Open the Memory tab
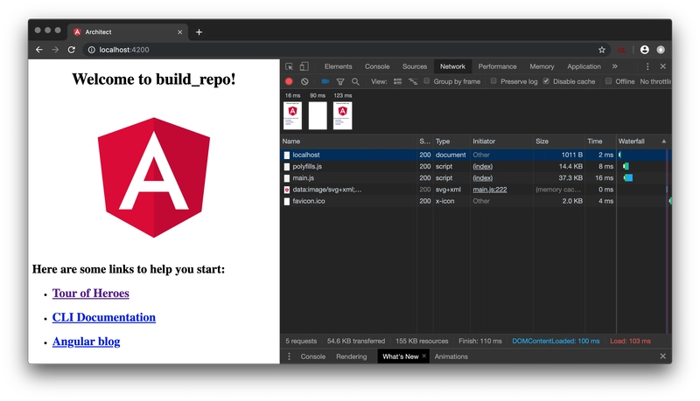The height and width of the screenshot is (401, 700). tap(542, 66)
